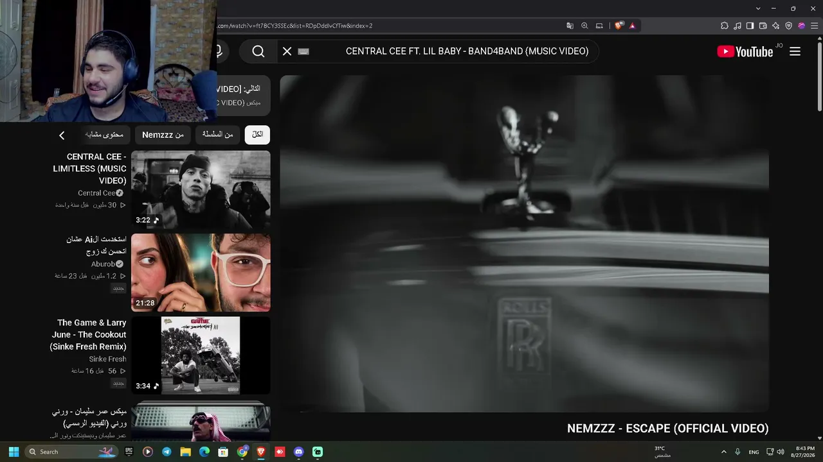This screenshot has width=823, height=462.
Task: Select the 'من السلسلة' filter chip
Action: (218, 135)
